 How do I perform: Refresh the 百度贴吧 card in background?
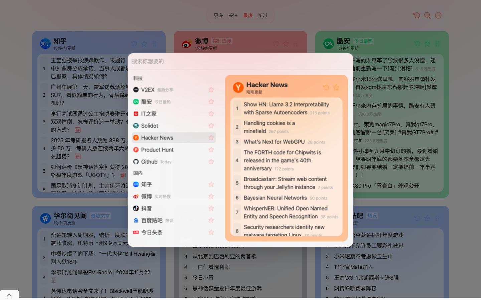pyautogui.click(x=417, y=218)
